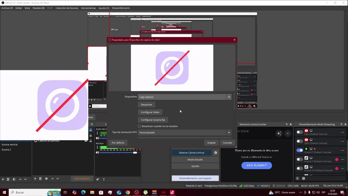Add a streaming destination with the plus in Multi-Streaming

[x=297, y=179]
